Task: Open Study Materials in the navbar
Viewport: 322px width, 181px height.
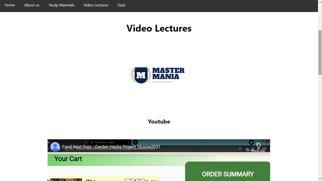Action: 62,5
